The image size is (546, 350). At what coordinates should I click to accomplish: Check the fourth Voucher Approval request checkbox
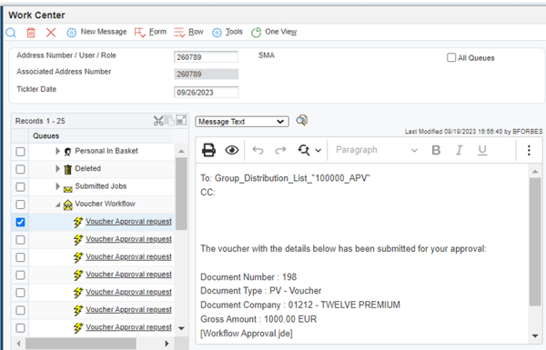click(21, 275)
